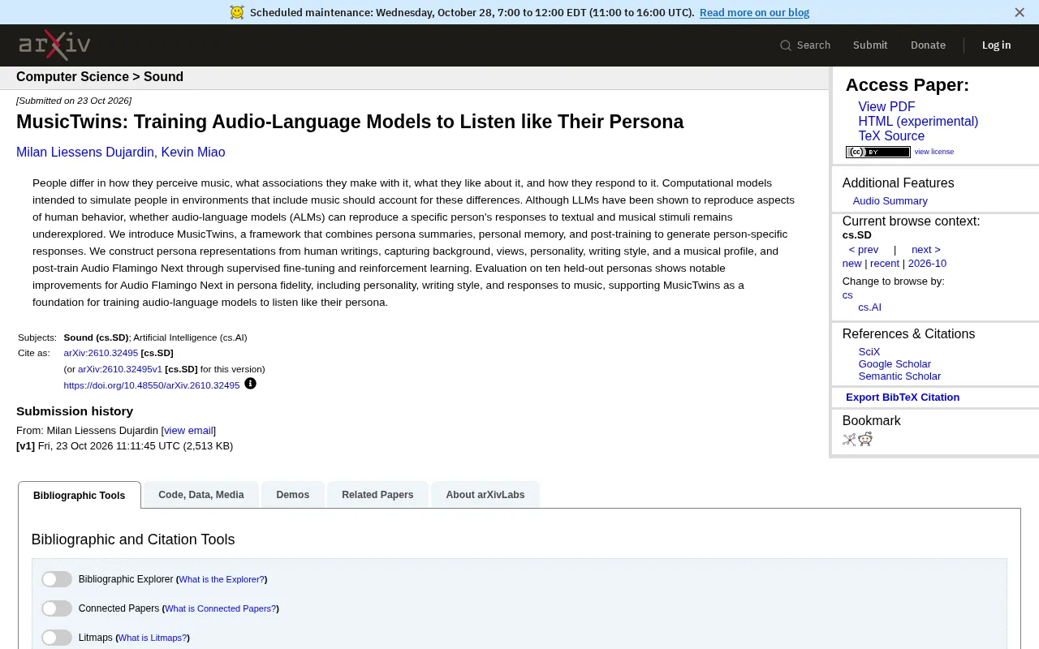Open the View PDF link
Viewport: 1039px width, 649px height.
[886, 107]
